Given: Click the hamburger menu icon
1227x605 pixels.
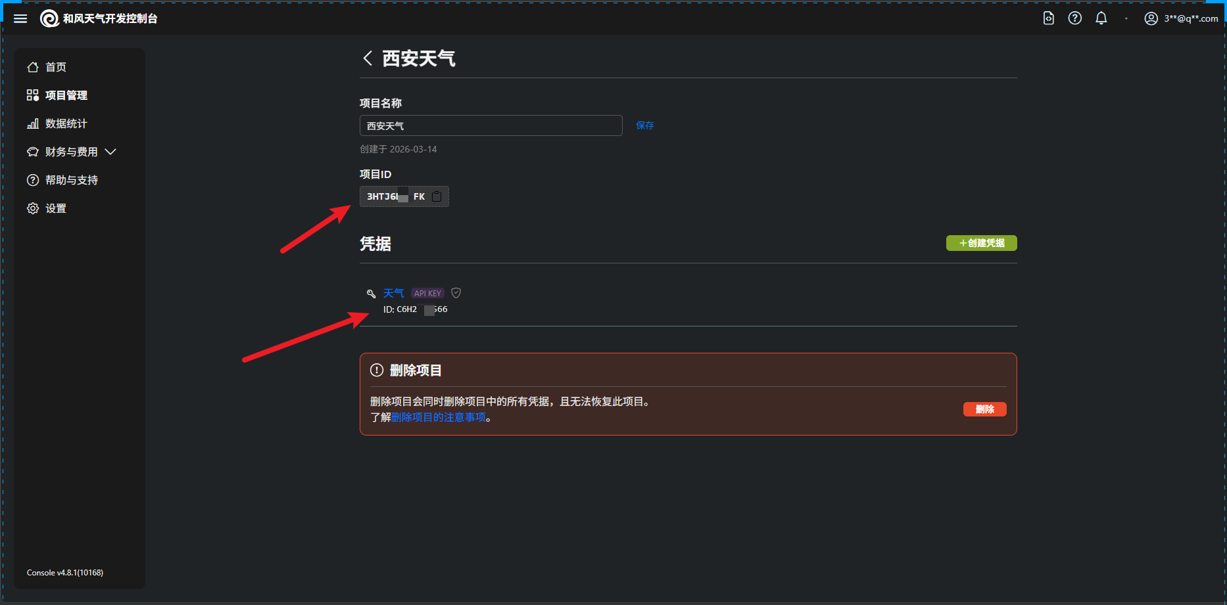Looking at the screenshot, I should coord(20,18).
